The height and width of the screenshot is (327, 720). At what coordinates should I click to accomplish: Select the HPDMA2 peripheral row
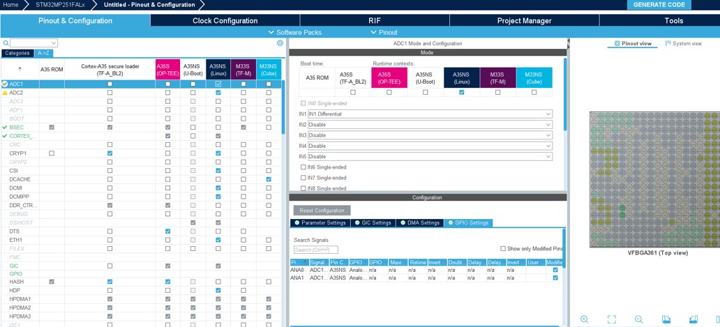point(142,307)
